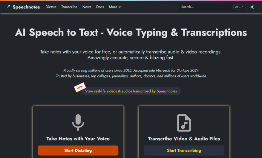This screenshot has width=262, height=158.
Task: Click the Speechnotes microphone logo icon
Action: coord(8,7)
